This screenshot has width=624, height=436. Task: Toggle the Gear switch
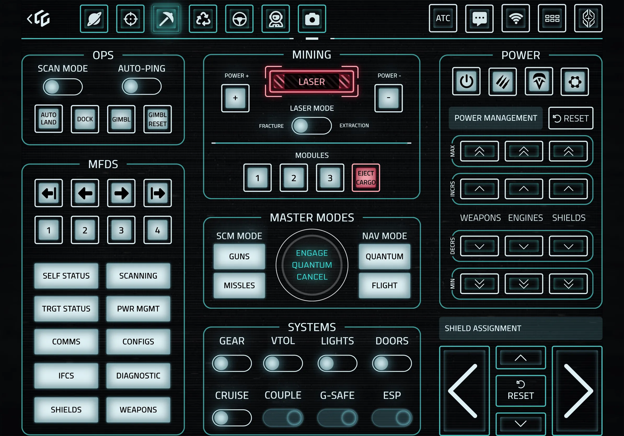pos(232,363)
